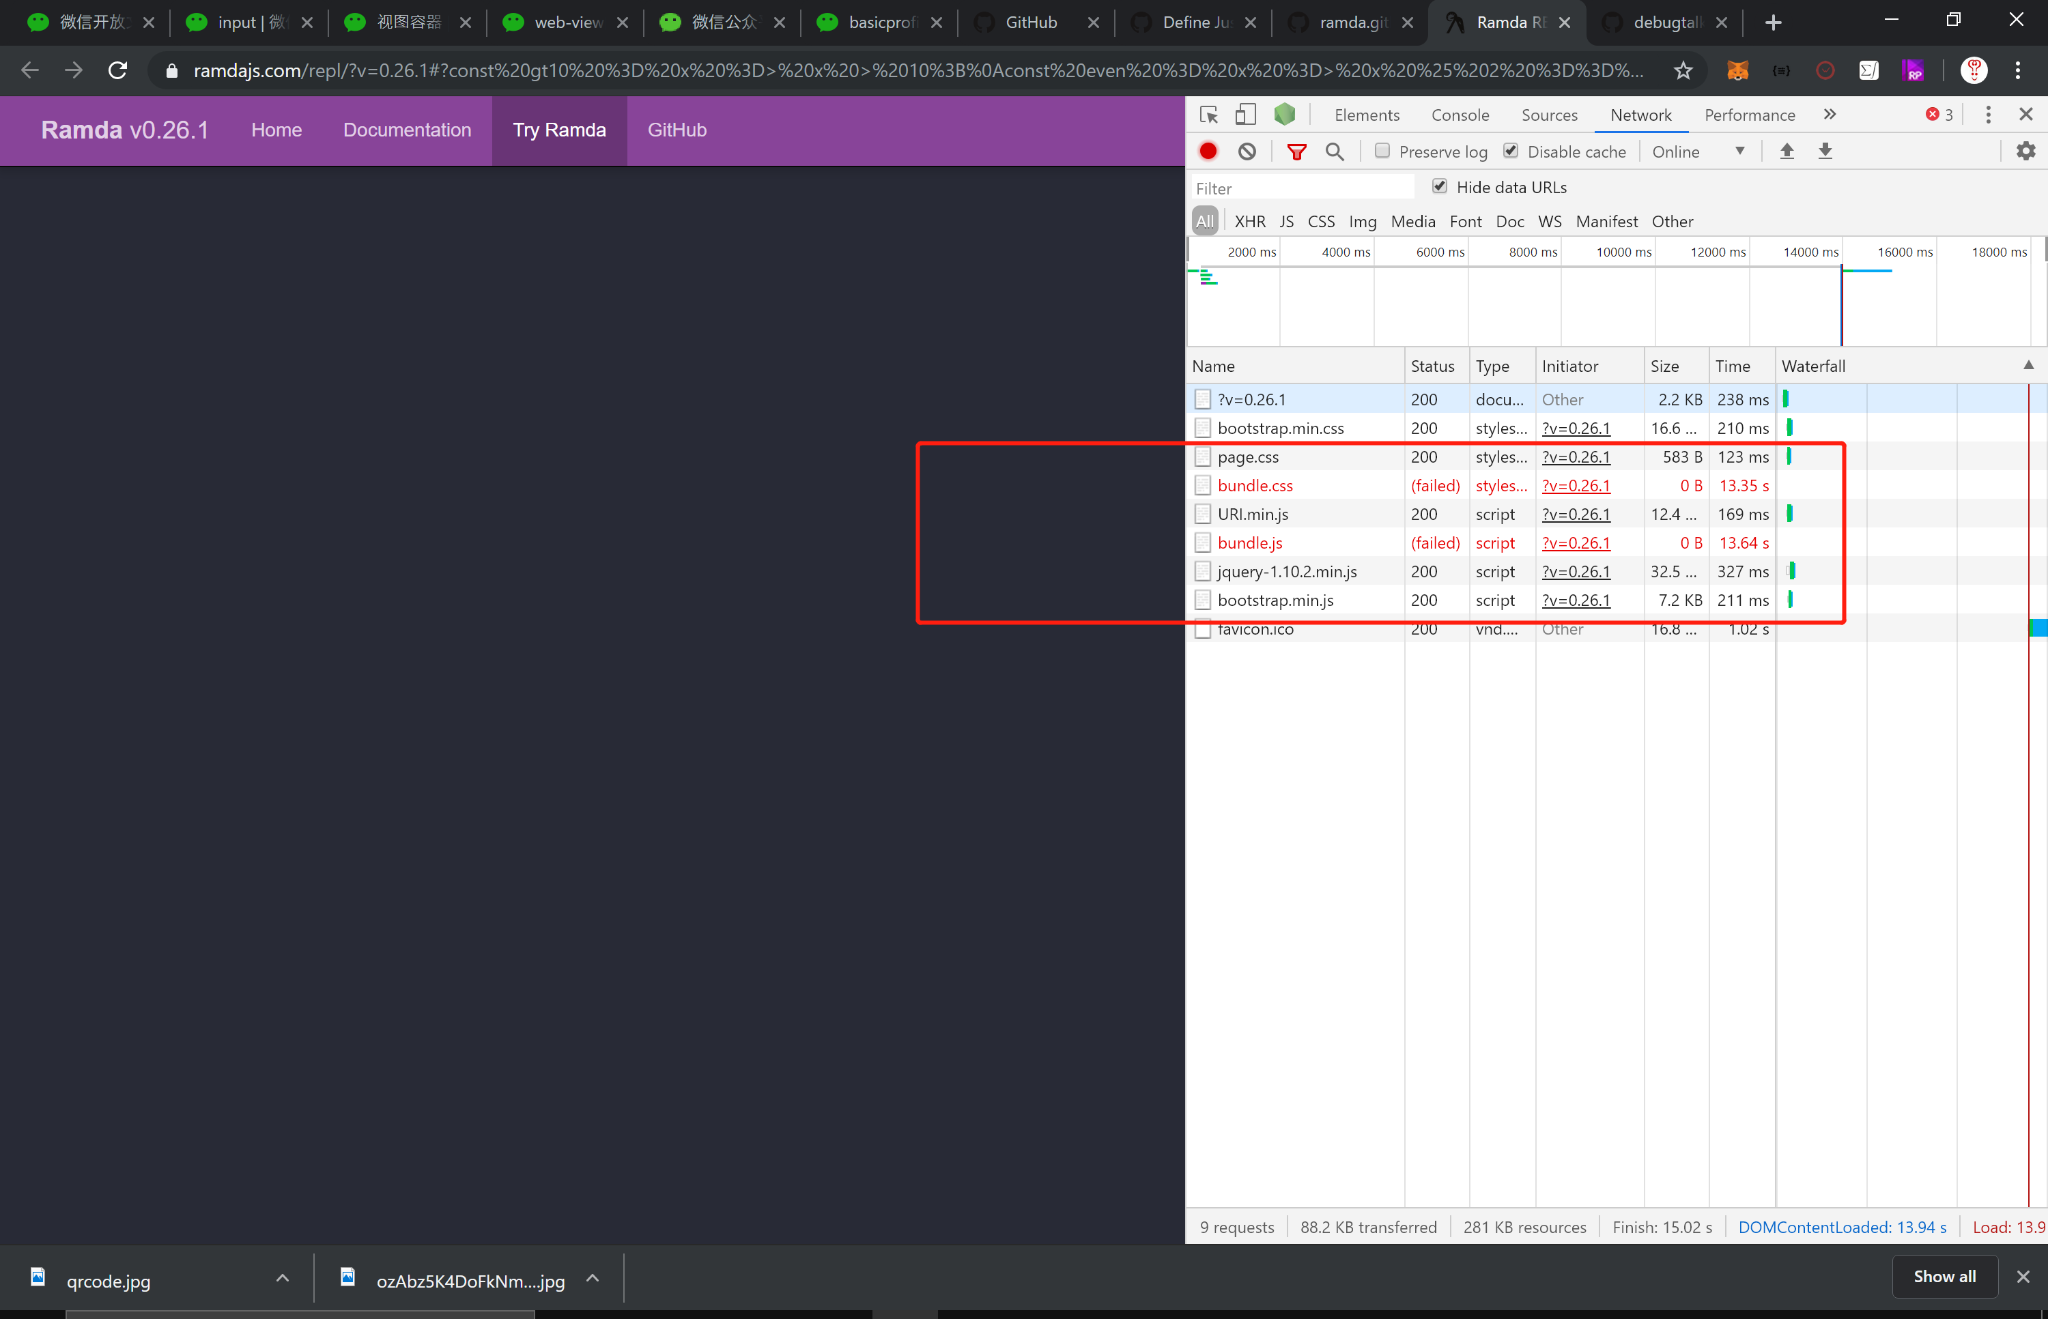This screenshot has width=2048, height=1319.
Task: Switch to the Console tab
Action: [x=1460, y=114]
